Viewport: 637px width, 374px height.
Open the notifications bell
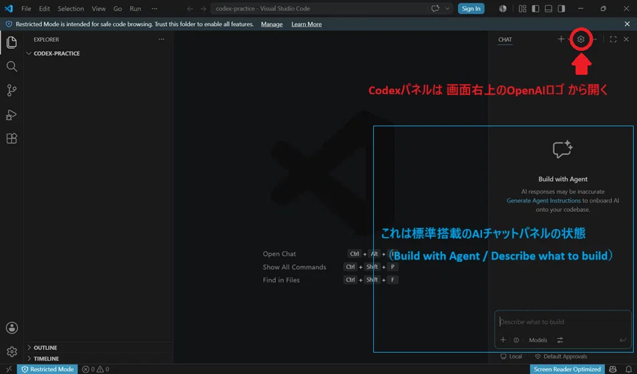[628, 369]
